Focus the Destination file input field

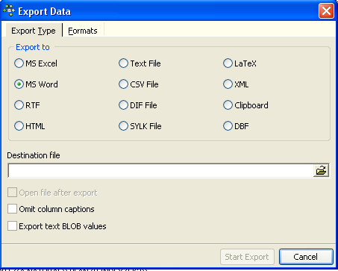pos(160,171)
